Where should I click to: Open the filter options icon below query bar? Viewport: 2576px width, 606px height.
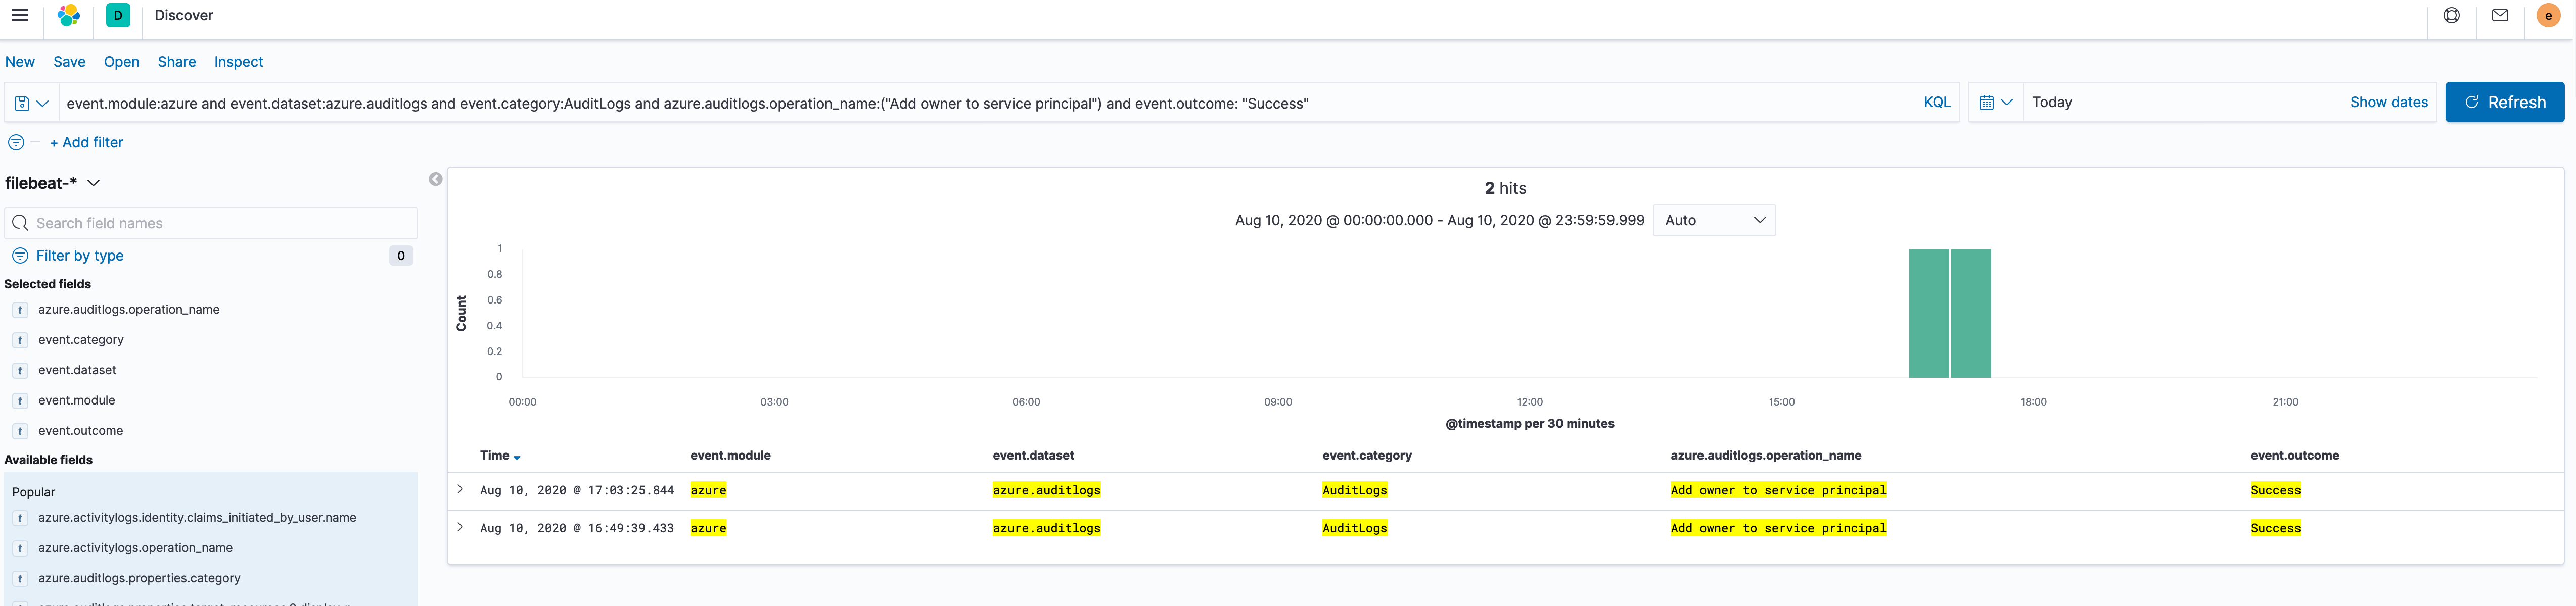[16, 143]
